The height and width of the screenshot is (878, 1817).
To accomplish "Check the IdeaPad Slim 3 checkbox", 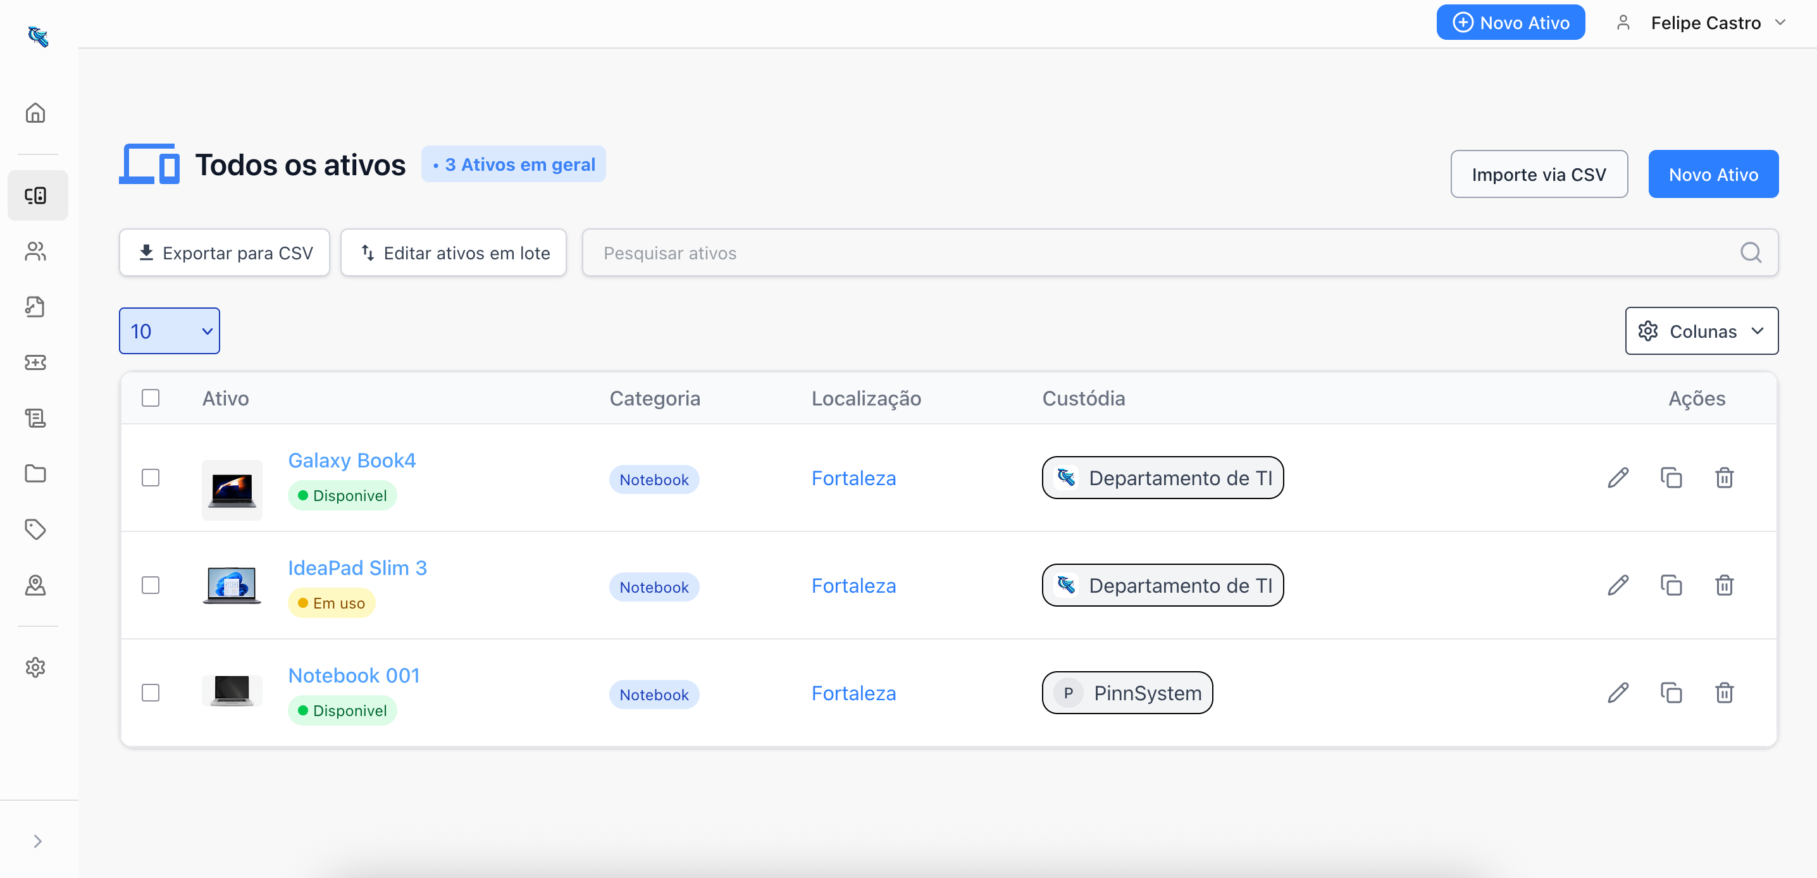I will coord(150,585).
